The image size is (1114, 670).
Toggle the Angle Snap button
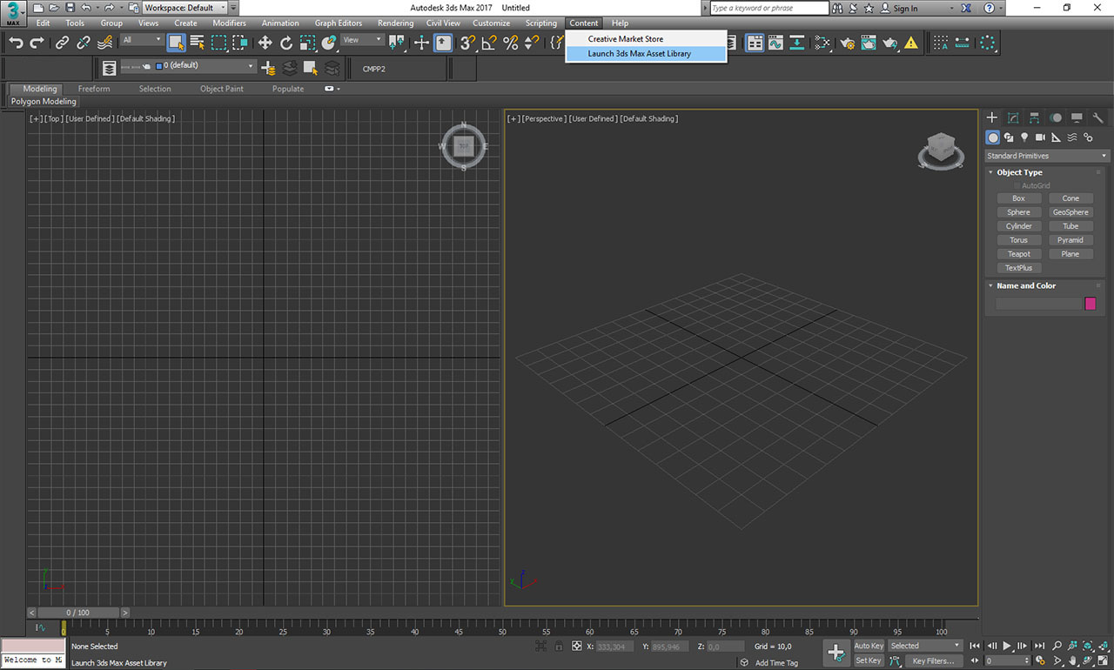pos(490,43)
